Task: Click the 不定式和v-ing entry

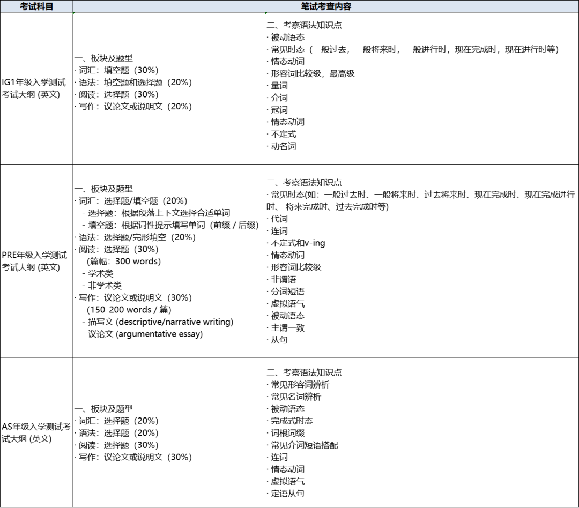Action: (298, 243)
